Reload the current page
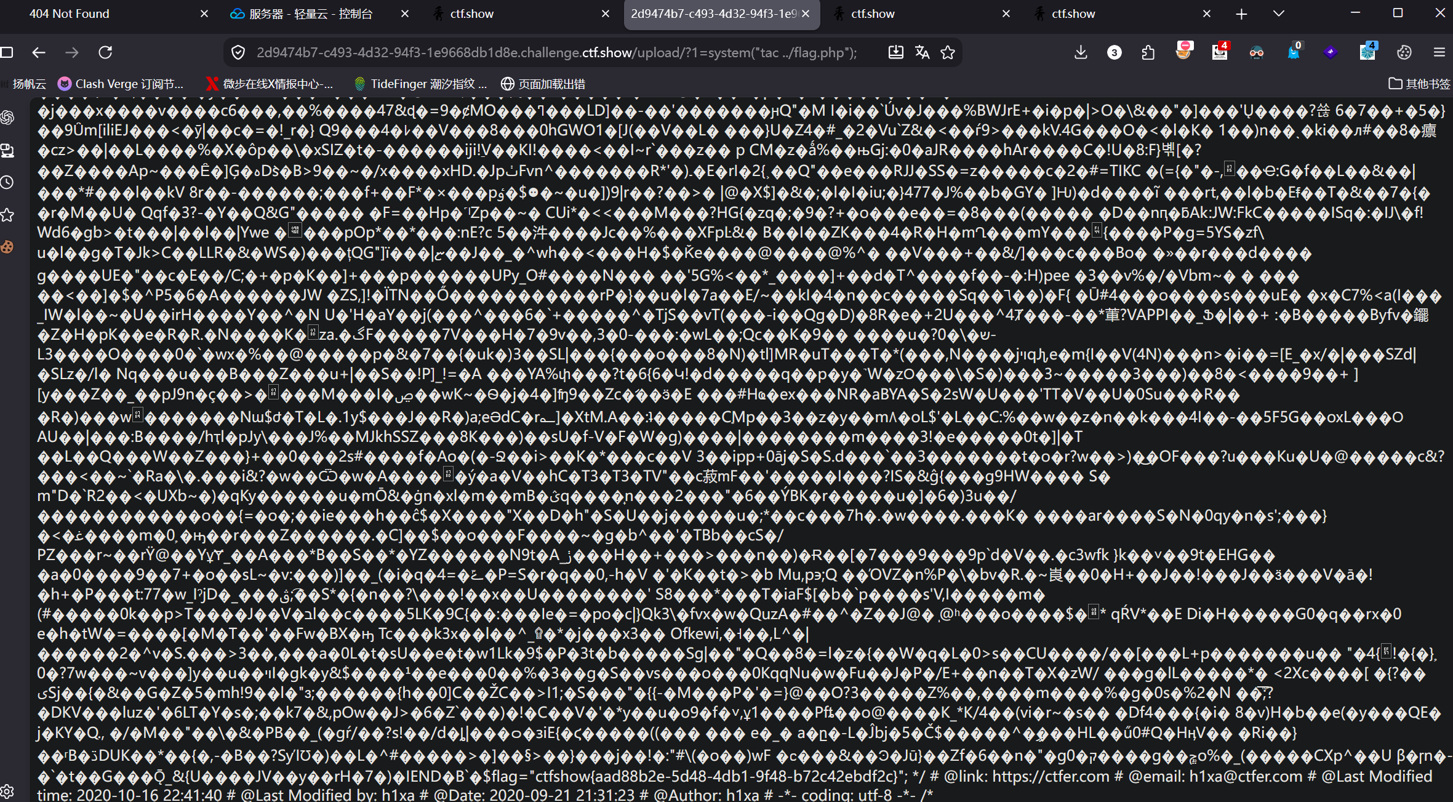Screen dimensions: 1453x802 pos(105,52)
